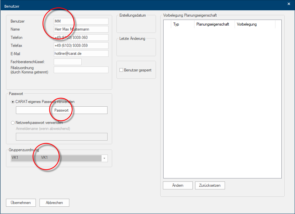Click the VK1 group combo box
Screen dimensions: 295x214
(56, 158)
